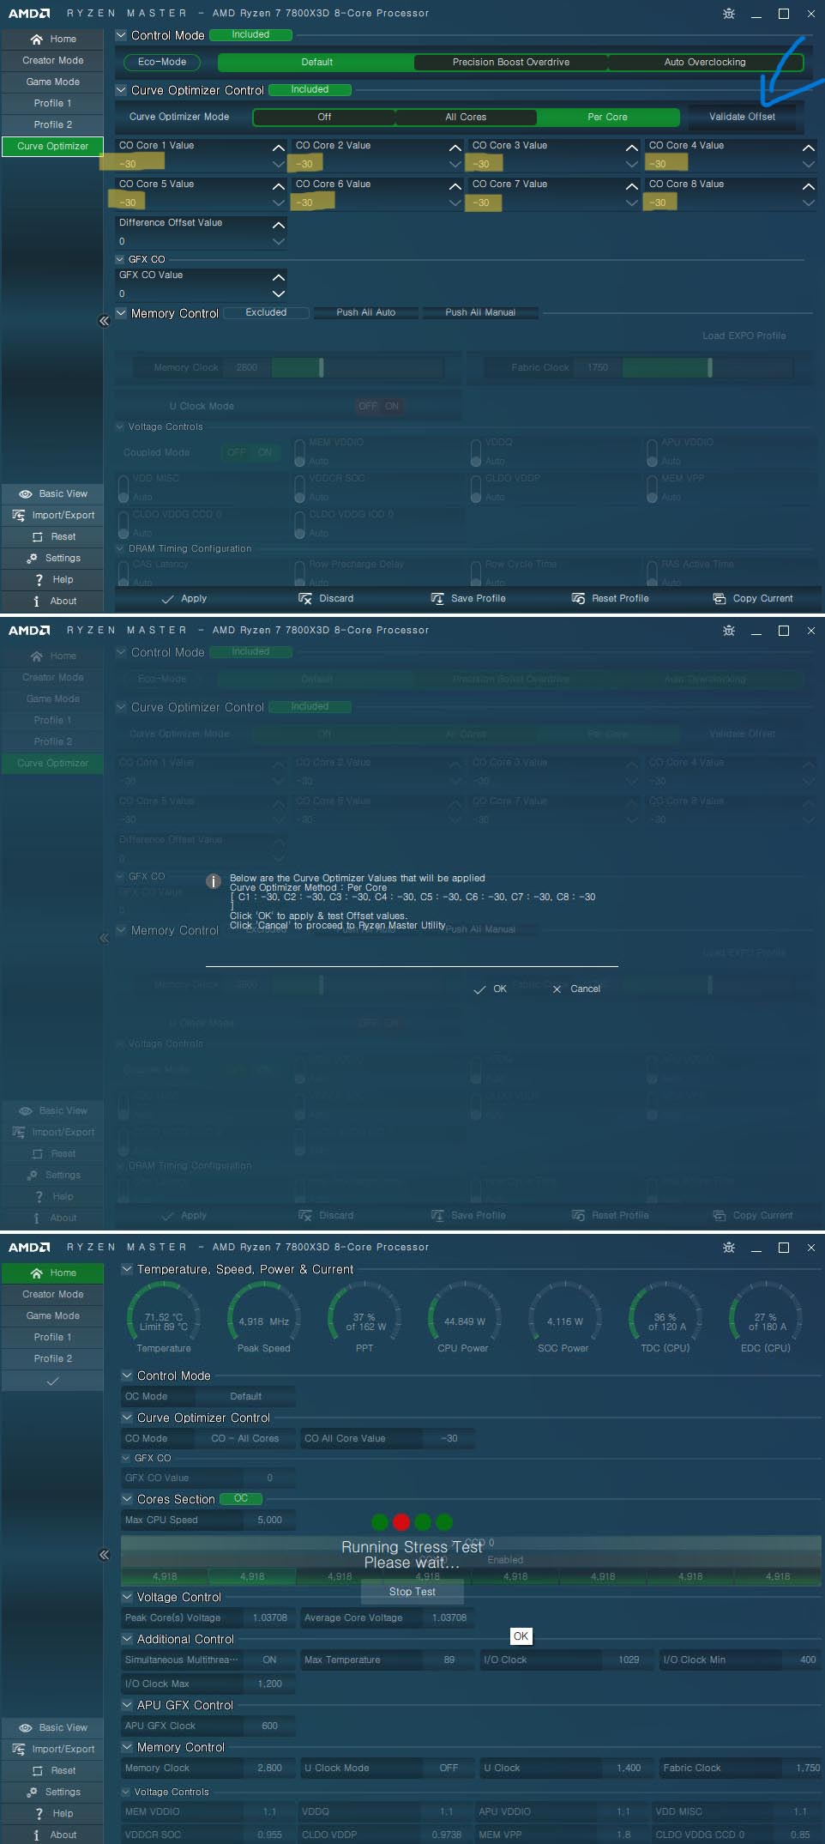Image resolution: width=825 pixels, height=1844 pixels.
Task: Click the checkmark item in bottom window sidebar
Action: coord(52,1381)
